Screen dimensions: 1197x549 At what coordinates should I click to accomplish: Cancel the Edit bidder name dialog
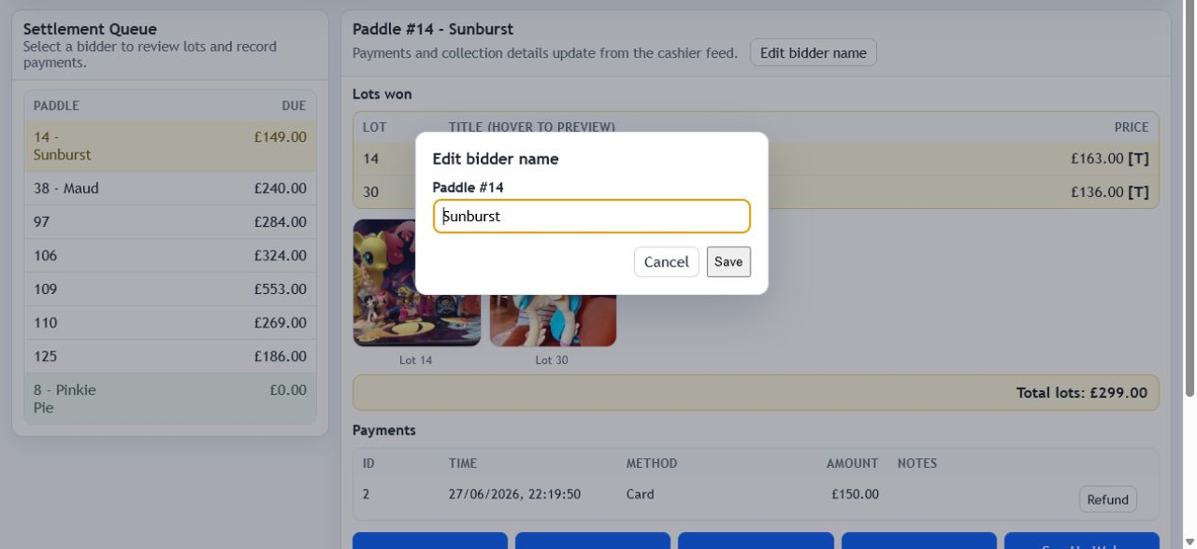(666, 261)
